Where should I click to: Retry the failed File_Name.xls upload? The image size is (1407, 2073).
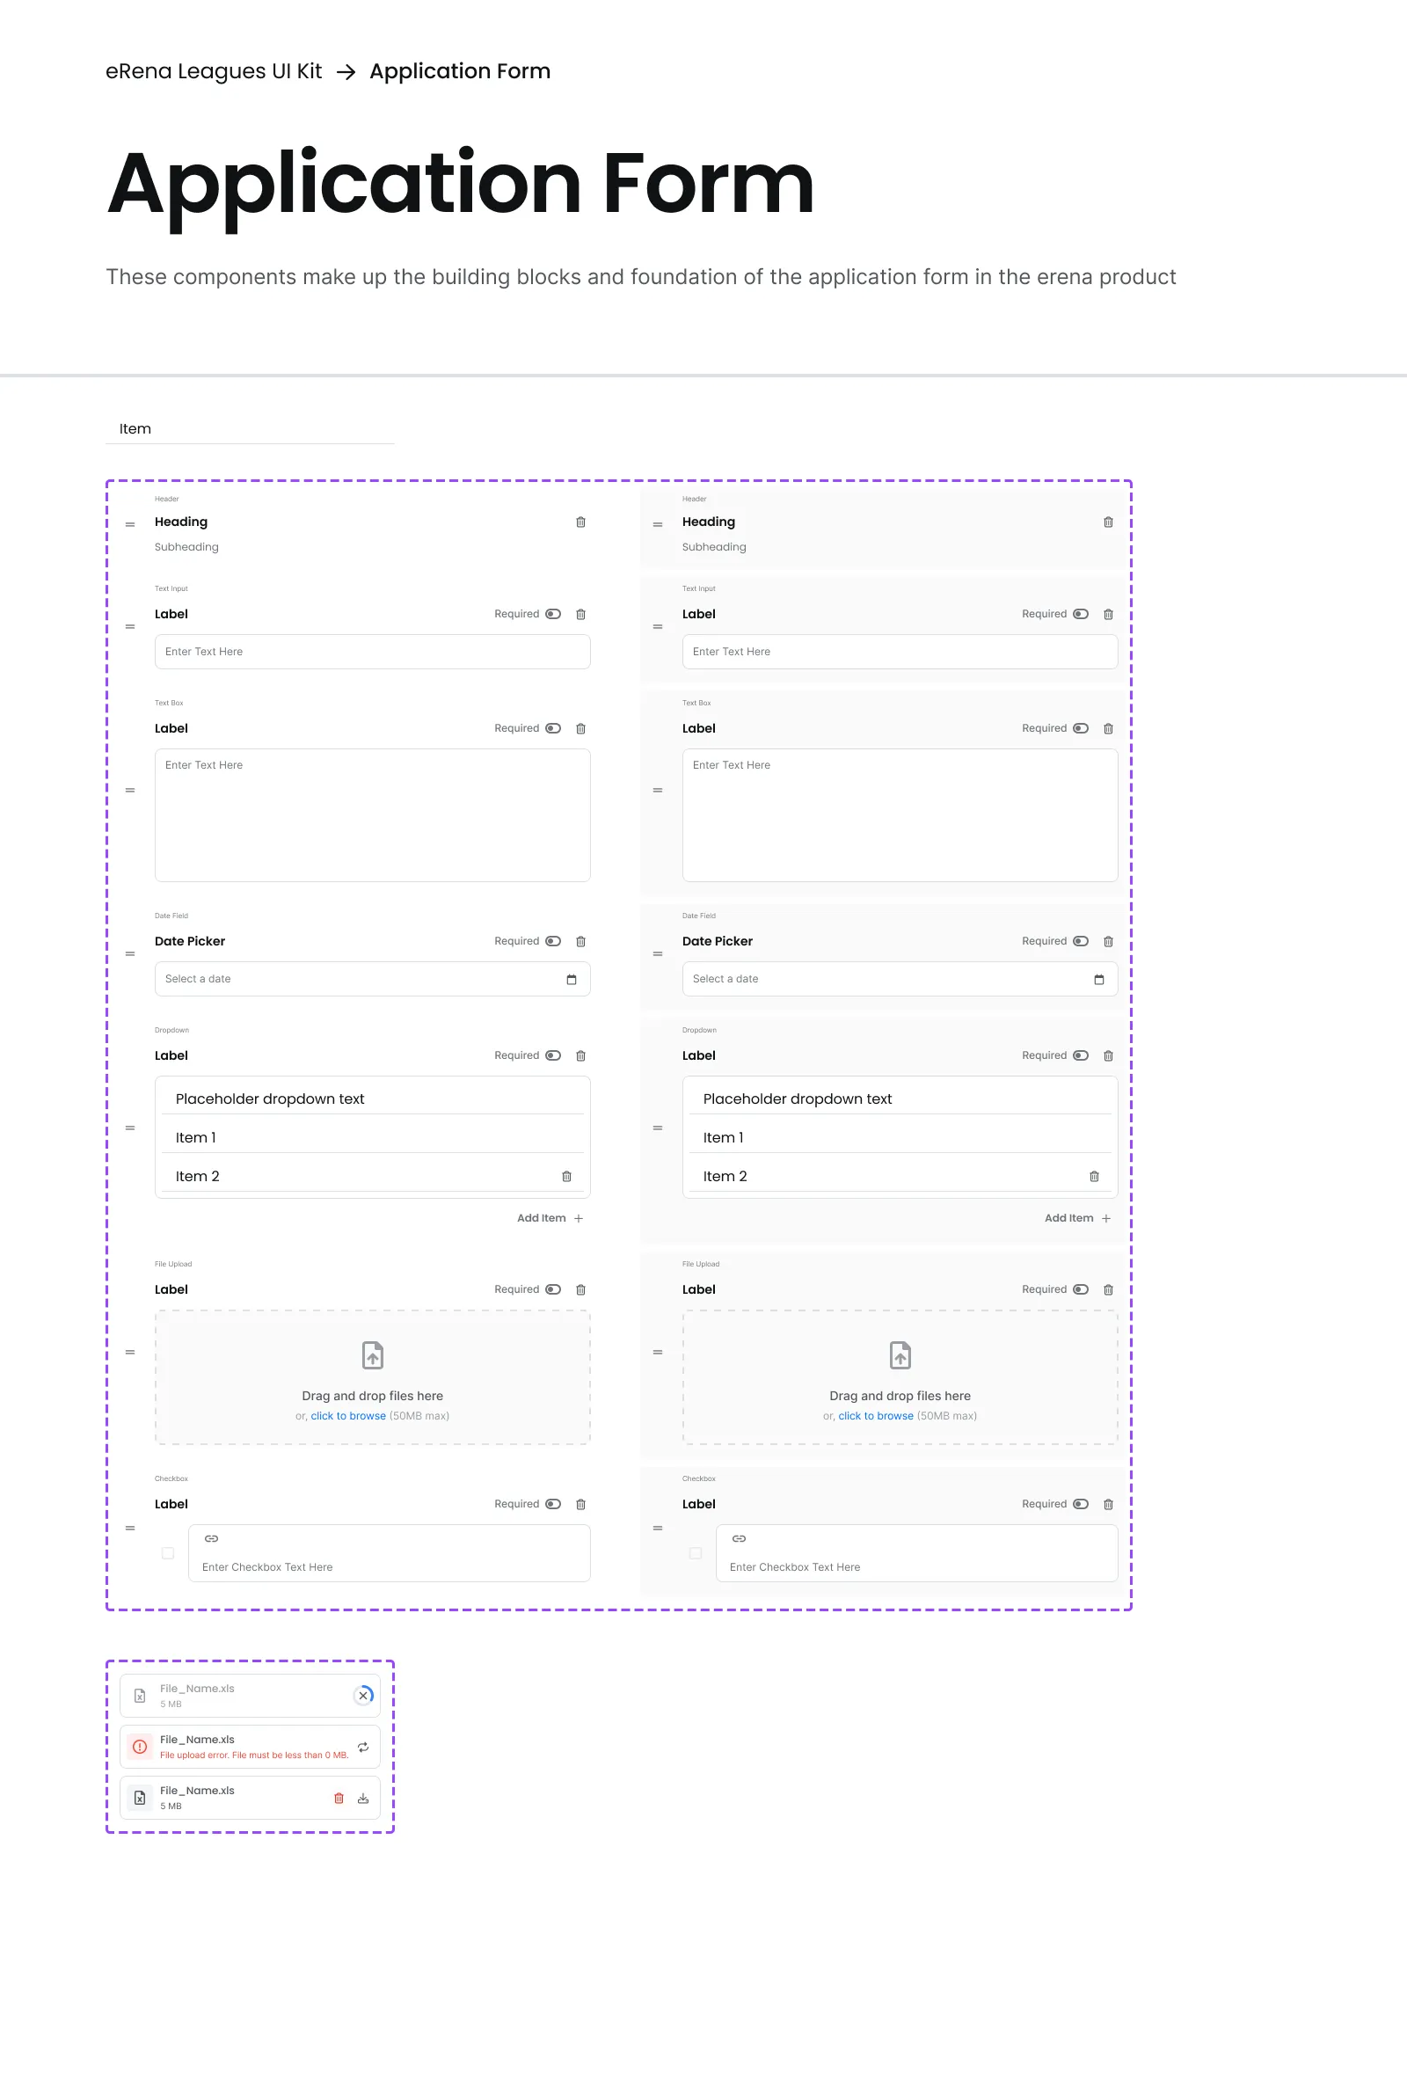363,1746
